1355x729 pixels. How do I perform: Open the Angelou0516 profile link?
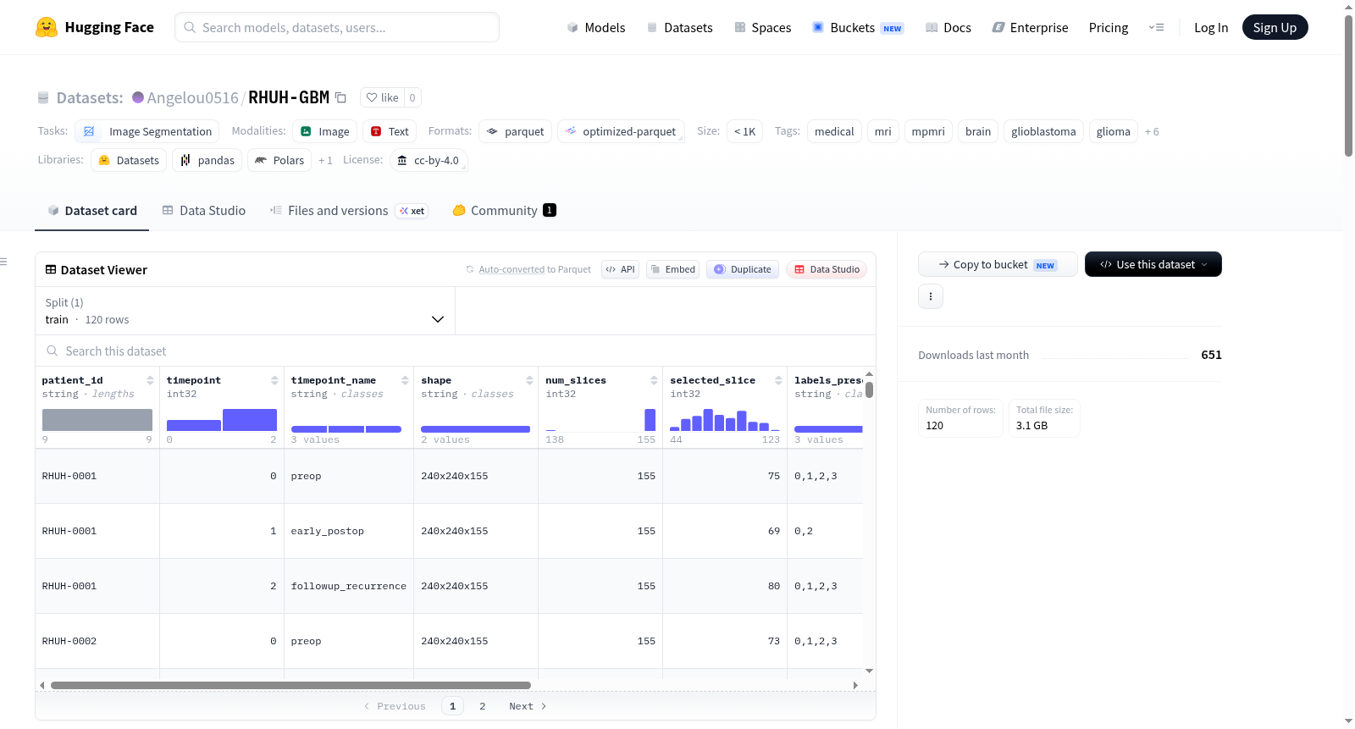(193, 97)
